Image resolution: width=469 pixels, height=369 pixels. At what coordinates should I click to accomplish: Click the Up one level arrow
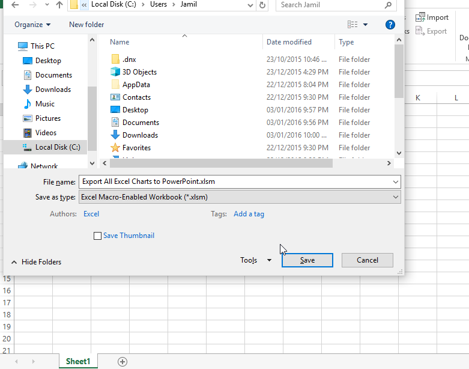(x=59, y=5)
